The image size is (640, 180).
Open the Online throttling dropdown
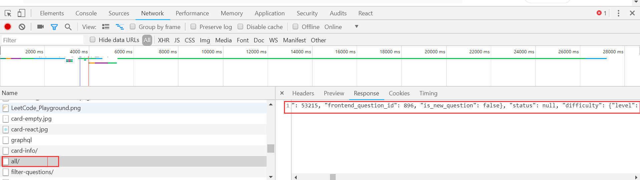coord(341,27)
